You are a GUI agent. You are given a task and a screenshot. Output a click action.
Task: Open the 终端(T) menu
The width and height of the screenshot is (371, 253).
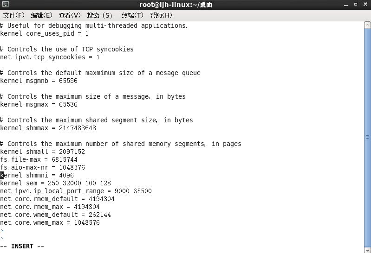[x=132, y=15]
